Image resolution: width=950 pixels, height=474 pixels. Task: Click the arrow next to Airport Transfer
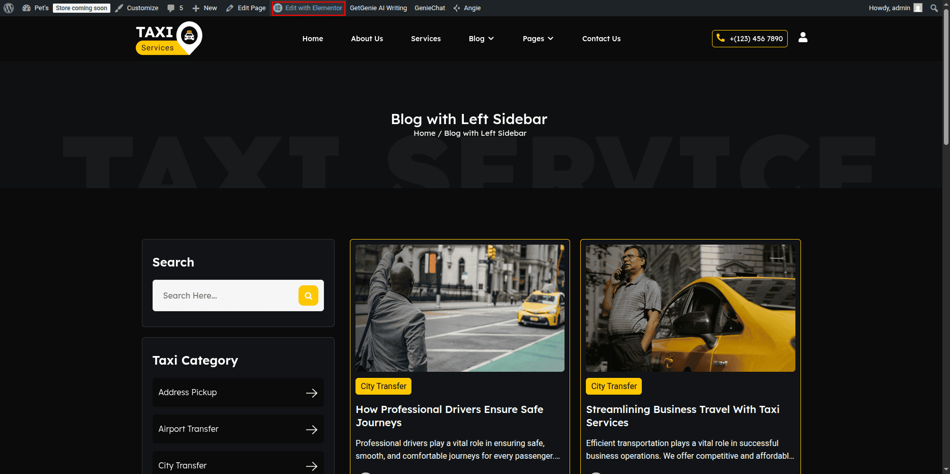pyautogui.click(x=312, y=429)
